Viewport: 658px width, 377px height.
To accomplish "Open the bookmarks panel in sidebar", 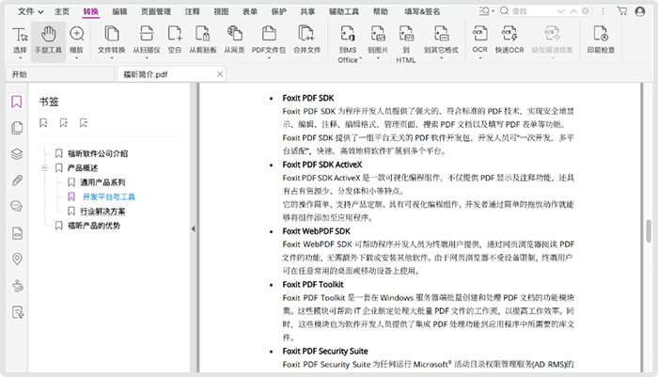I will click(x=17, y=102).
